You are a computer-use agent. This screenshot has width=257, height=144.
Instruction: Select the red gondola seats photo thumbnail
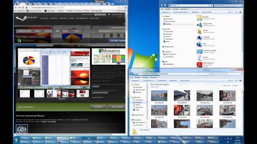click(x=182, y=110)
